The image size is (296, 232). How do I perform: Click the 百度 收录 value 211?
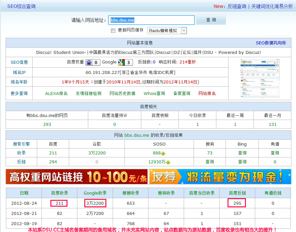point(53,153)
